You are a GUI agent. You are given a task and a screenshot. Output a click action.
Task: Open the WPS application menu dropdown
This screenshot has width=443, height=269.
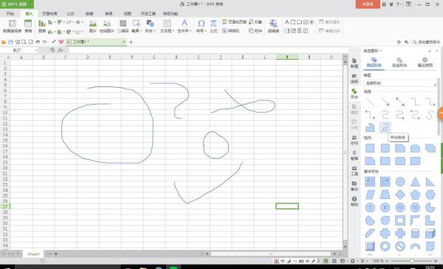[32, 4]
